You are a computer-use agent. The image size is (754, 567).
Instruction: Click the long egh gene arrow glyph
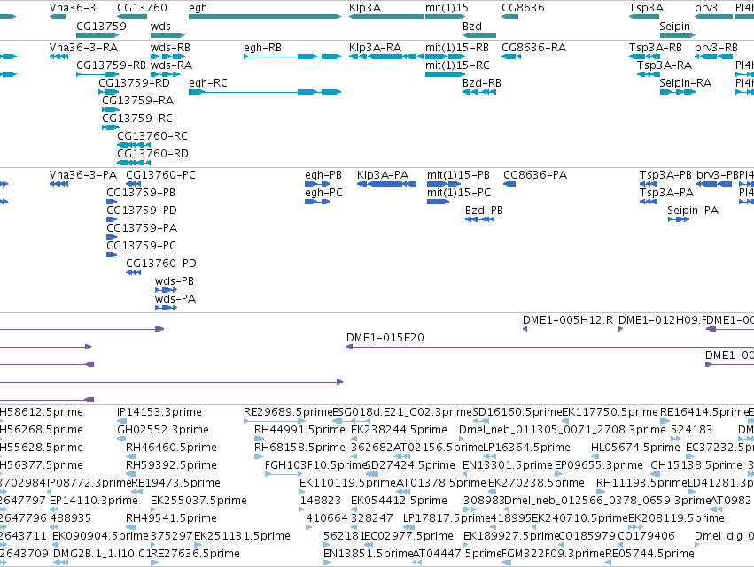point(265,17)
